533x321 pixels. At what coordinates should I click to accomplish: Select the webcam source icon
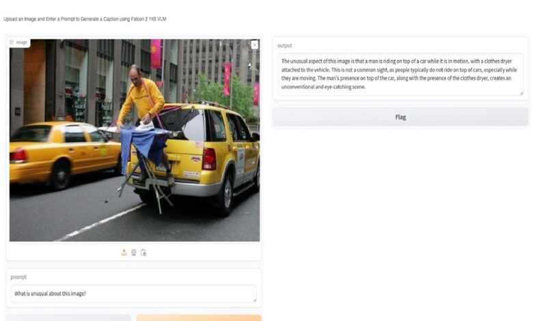[x=133, y=253]
